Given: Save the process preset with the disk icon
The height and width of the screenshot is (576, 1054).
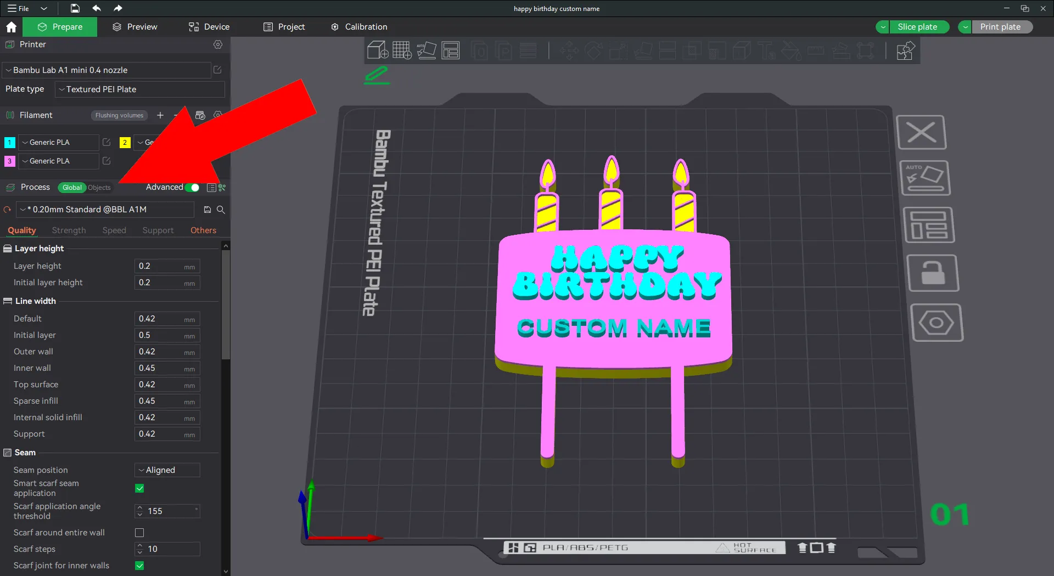Looking at the screenshot, I should click(208, 210).
